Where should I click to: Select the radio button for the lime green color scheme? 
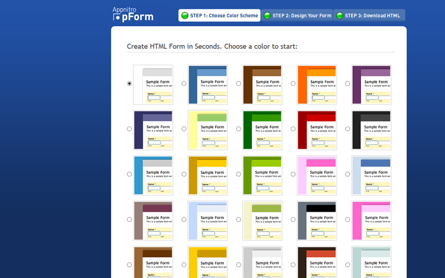click(x=239, y=174)
